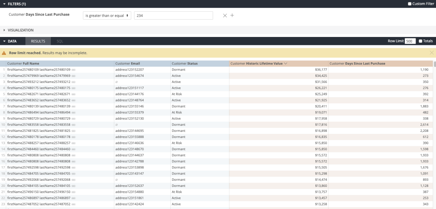Viewport: 436px width, 209px height.
Task: Click Customer Days Since Last Purchase column header
Action: (380, 63)
